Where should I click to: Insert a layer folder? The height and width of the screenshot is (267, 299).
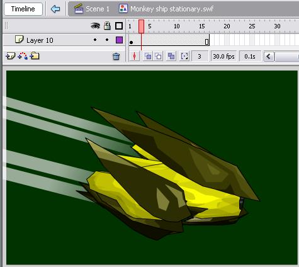point(35,56)
